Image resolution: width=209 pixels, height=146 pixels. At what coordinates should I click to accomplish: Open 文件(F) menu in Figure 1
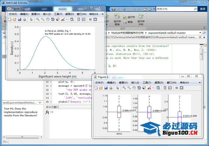tap(13, 14)
